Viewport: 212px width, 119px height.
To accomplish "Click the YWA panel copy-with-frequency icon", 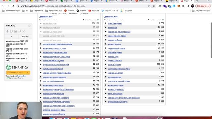I will (x=16, y=31).
